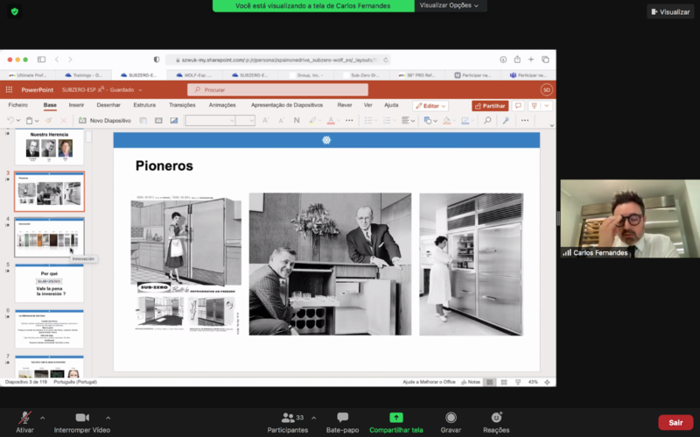The height and width of the screenshot is (437, 700).
Task: Toggle the Notas pane in status bar
Action: click(471, 382)
